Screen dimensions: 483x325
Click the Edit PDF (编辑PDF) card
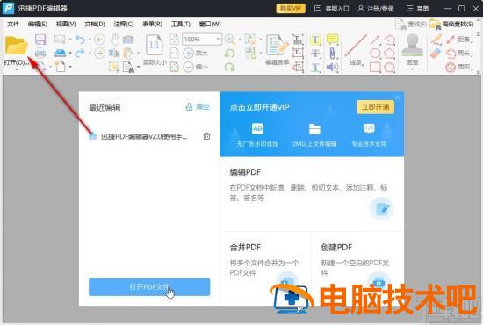312,194
